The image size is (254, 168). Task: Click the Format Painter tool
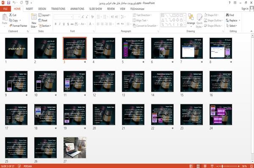click(18, 26)
